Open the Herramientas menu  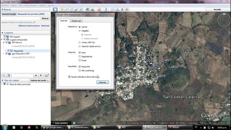(x=30, y=5)
